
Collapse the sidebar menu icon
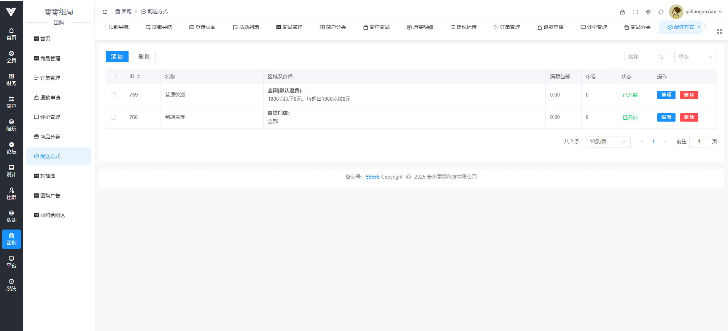[105, 12]
